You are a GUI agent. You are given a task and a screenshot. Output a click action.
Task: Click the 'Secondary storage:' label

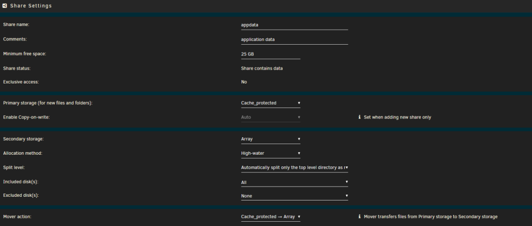point(23,139)
